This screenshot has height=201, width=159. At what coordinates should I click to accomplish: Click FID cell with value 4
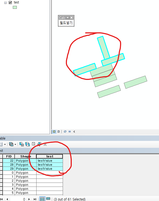click(x=9, y=189)
